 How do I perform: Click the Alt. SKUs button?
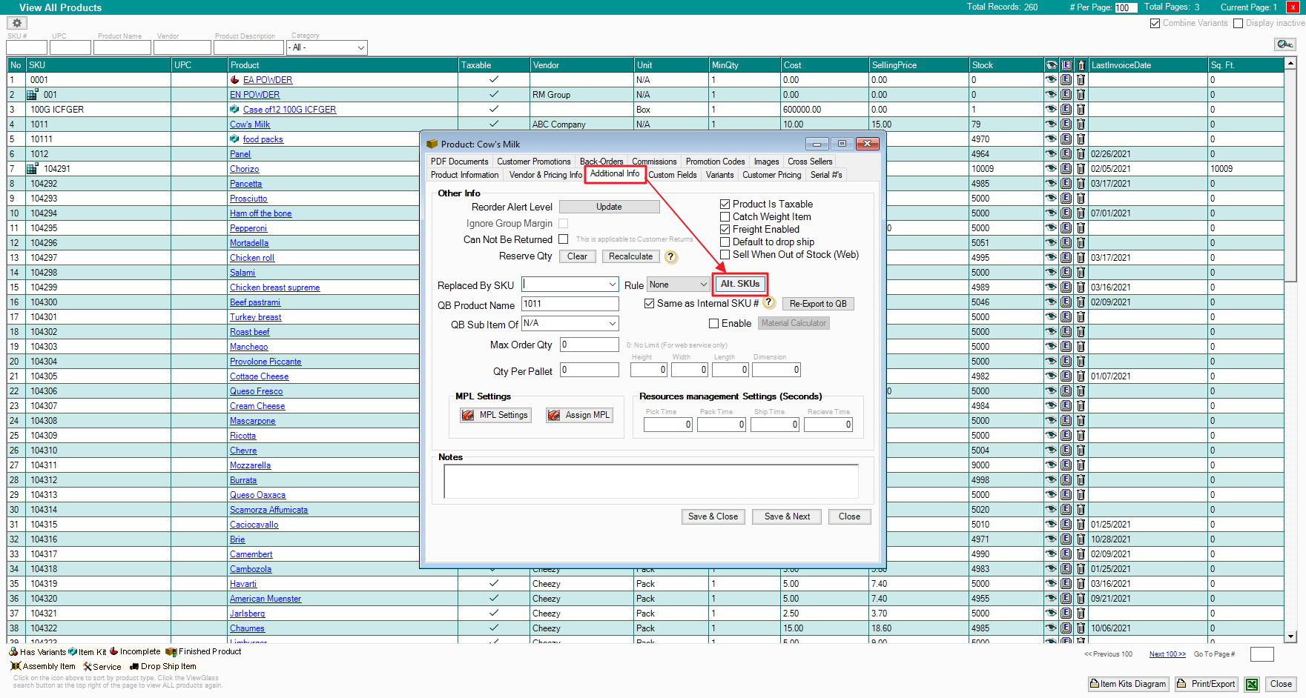coord(739,284)
